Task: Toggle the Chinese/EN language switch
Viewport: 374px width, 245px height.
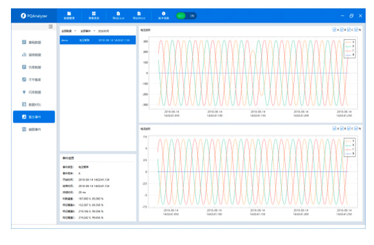Action: click(x=186, y=16)
